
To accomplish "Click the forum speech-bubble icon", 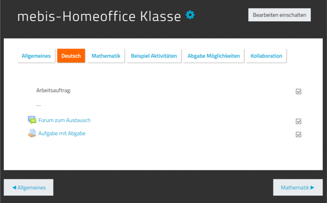I will (32, 120).
